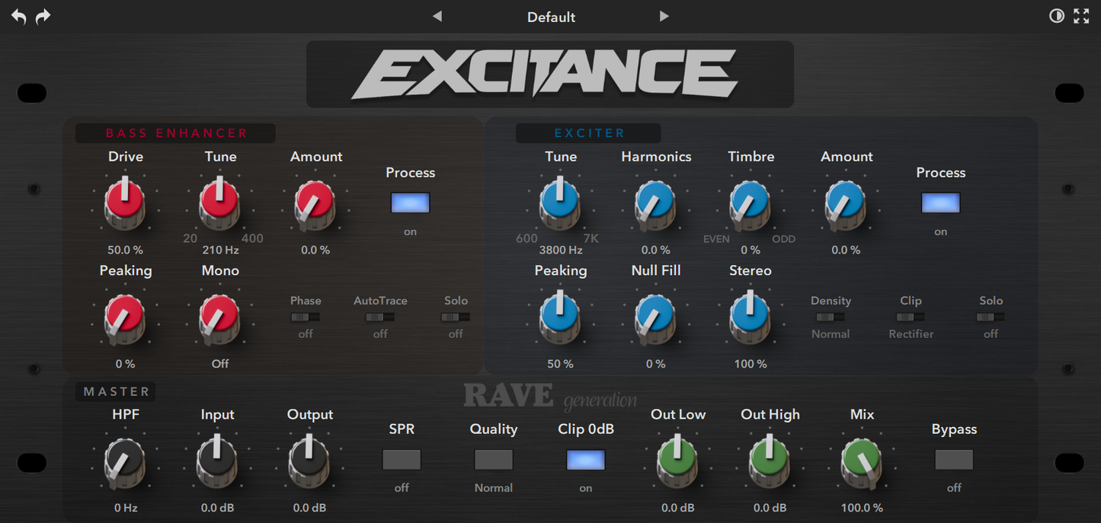
Task: Click the Exciter Tune knob
Action: pyautogui.click(x=560, y=204)
